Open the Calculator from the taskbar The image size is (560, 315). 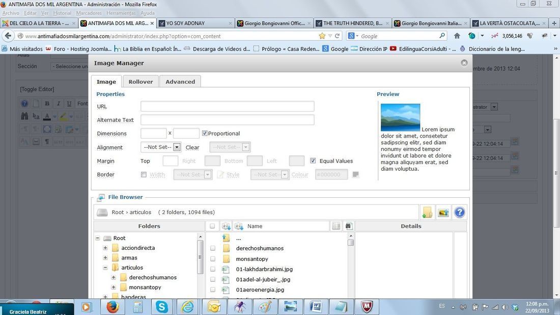pyautogui.click(x=137, y=307)
